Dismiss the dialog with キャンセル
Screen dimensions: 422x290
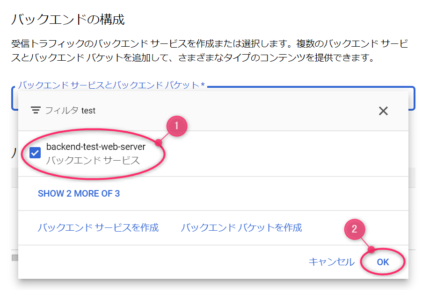pyautogui.click(x=332, y=262)
